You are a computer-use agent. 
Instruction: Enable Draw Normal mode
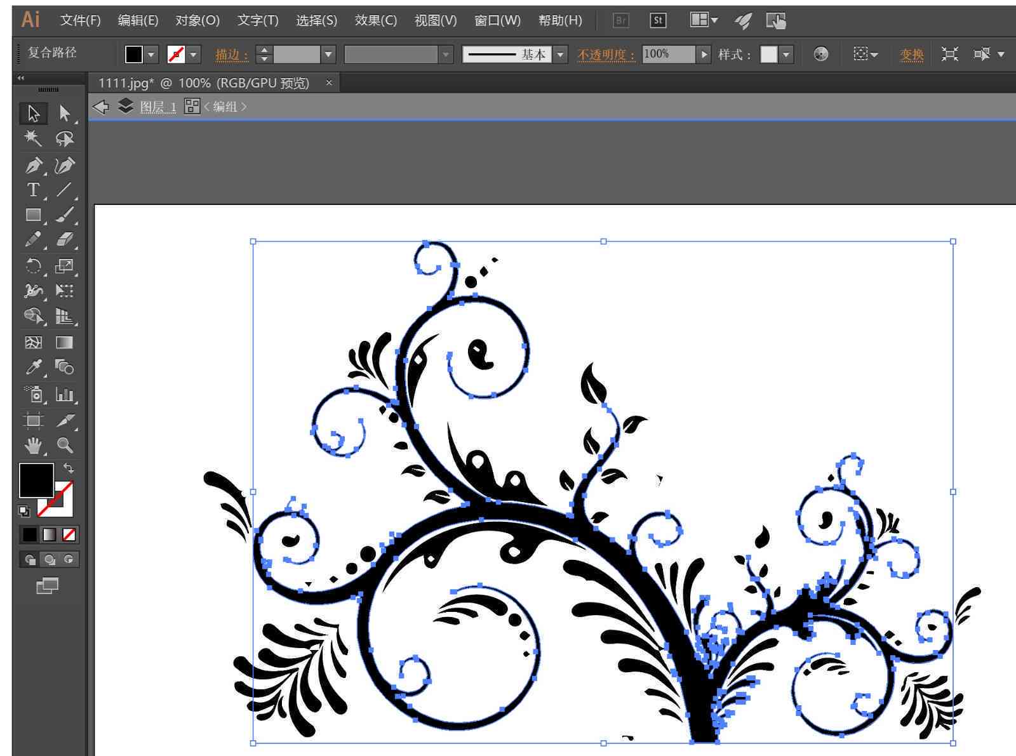[30, 559]
